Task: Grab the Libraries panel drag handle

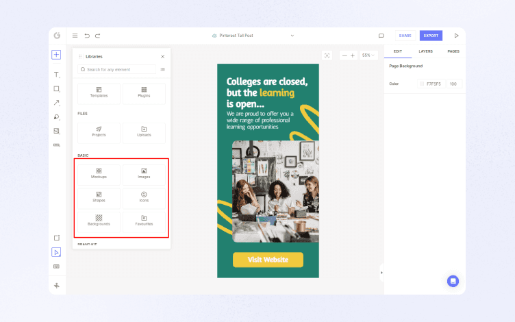Action: pyautogui.click(x=80, y=56)
